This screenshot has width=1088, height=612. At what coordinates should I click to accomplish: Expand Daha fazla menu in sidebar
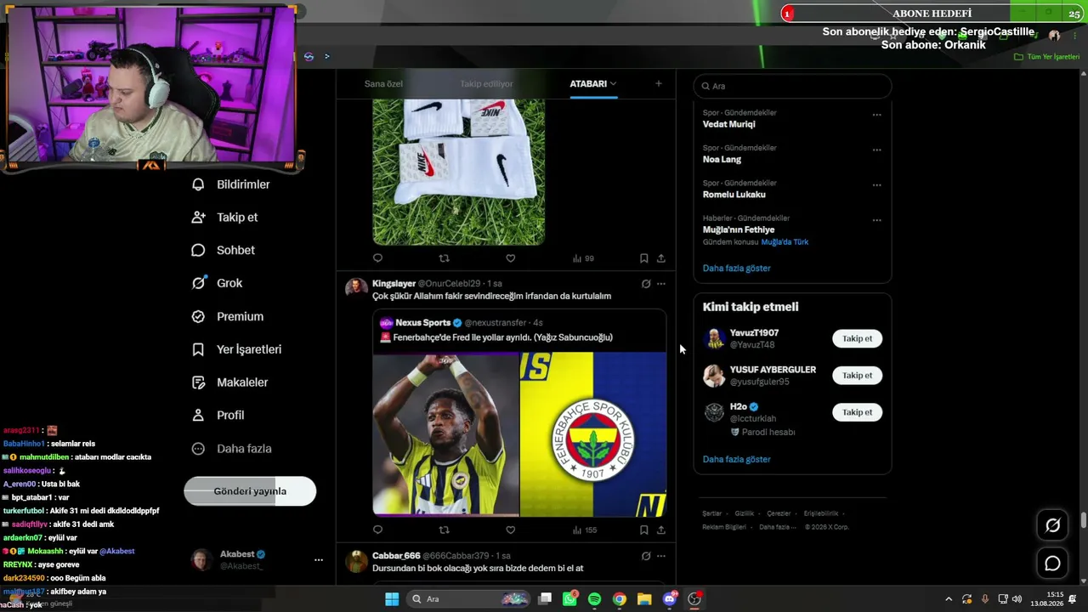pos(233,449)
